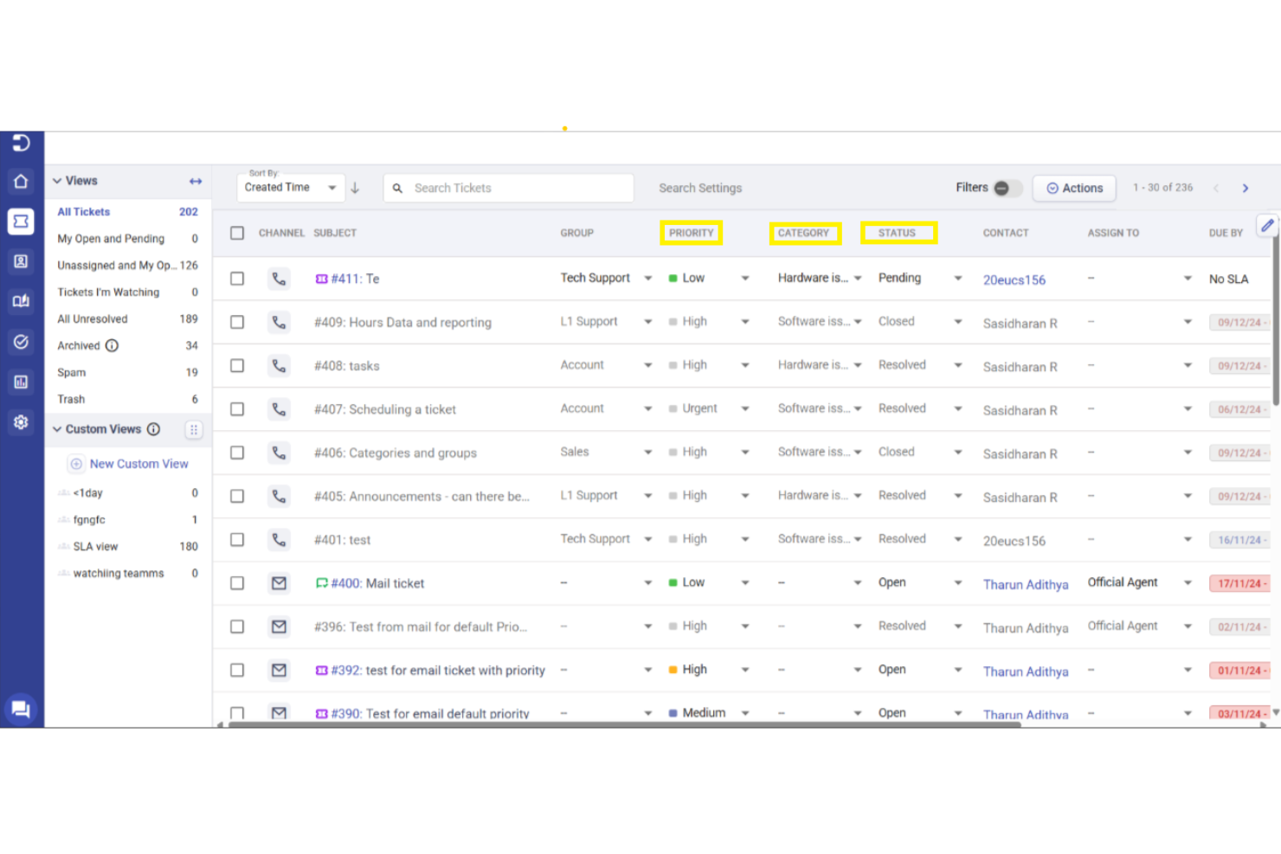Open the Contacts icon in the left sidebar
The width and height of the screenshot is (1281, 854).
point(21,261)
